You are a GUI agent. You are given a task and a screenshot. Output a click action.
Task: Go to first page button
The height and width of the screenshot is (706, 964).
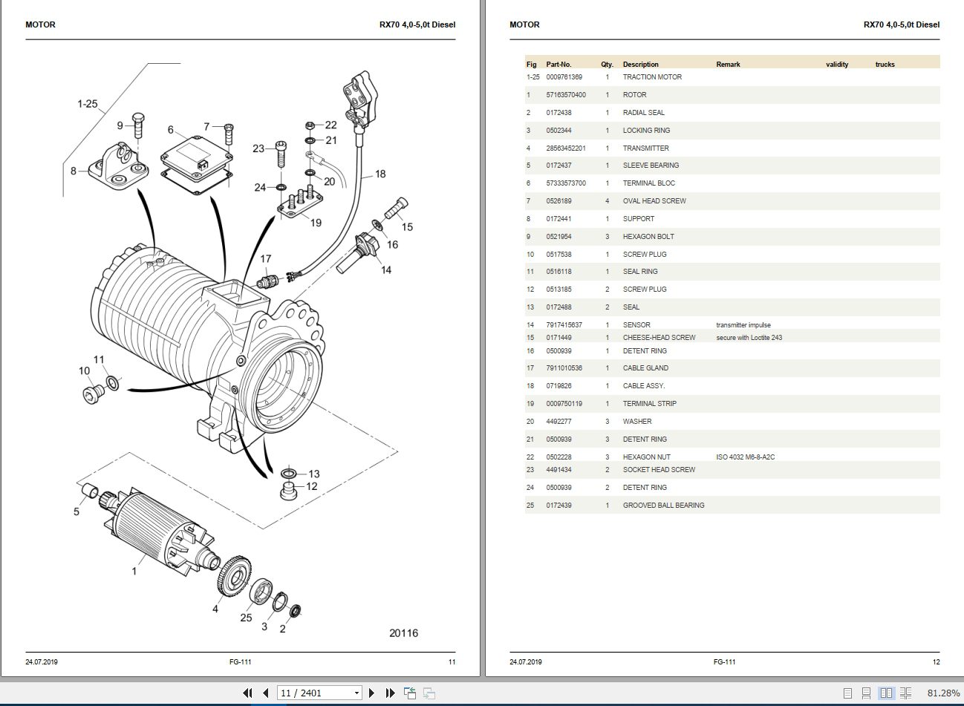coord(248,693)
